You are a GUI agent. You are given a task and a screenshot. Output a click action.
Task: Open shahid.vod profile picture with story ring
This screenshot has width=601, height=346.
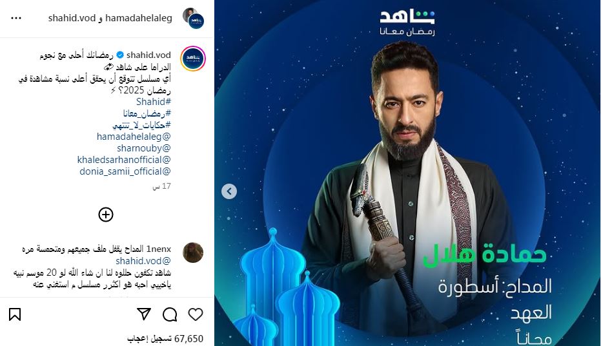pos(193,59)
